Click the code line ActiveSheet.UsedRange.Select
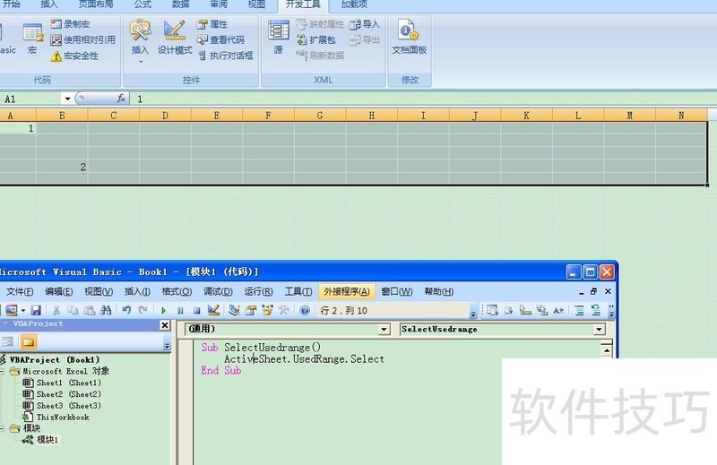 pos(304,359)
